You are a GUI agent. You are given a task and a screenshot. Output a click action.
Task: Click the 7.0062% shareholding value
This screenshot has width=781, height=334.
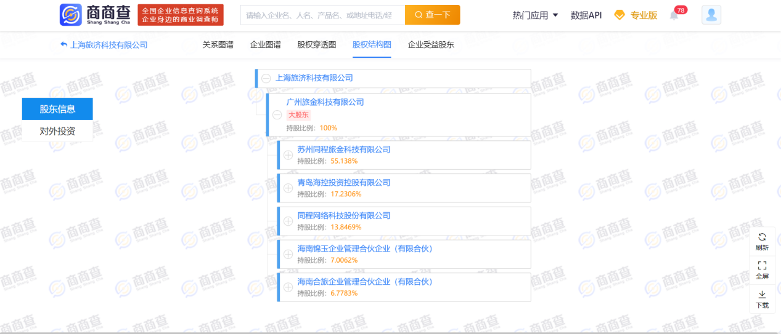[x=344, y=260]
